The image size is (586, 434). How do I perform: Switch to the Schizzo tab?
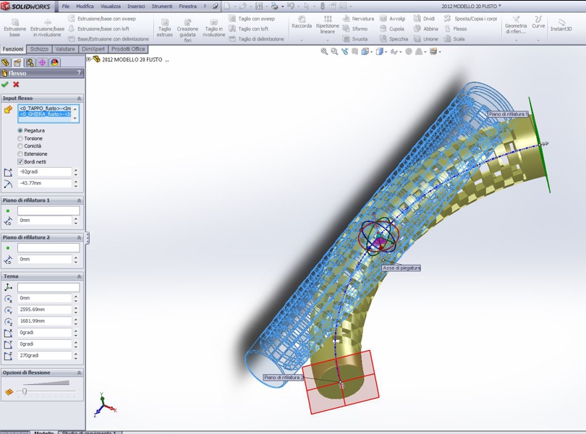[39, 49]
